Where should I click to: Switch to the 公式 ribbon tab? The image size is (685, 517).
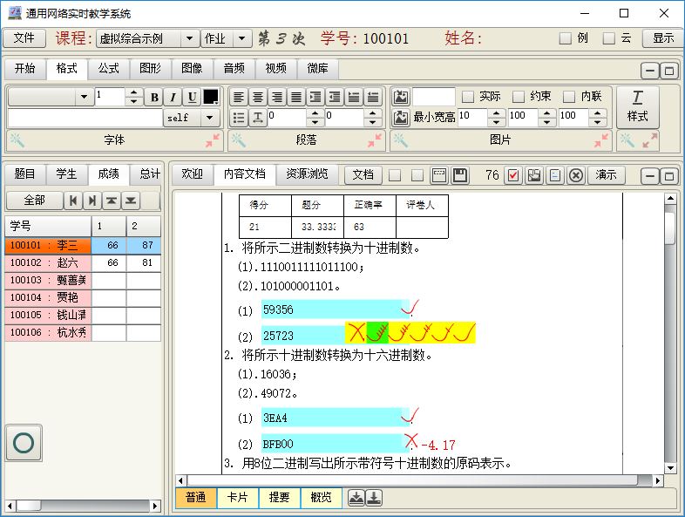[x=108, y=69]
